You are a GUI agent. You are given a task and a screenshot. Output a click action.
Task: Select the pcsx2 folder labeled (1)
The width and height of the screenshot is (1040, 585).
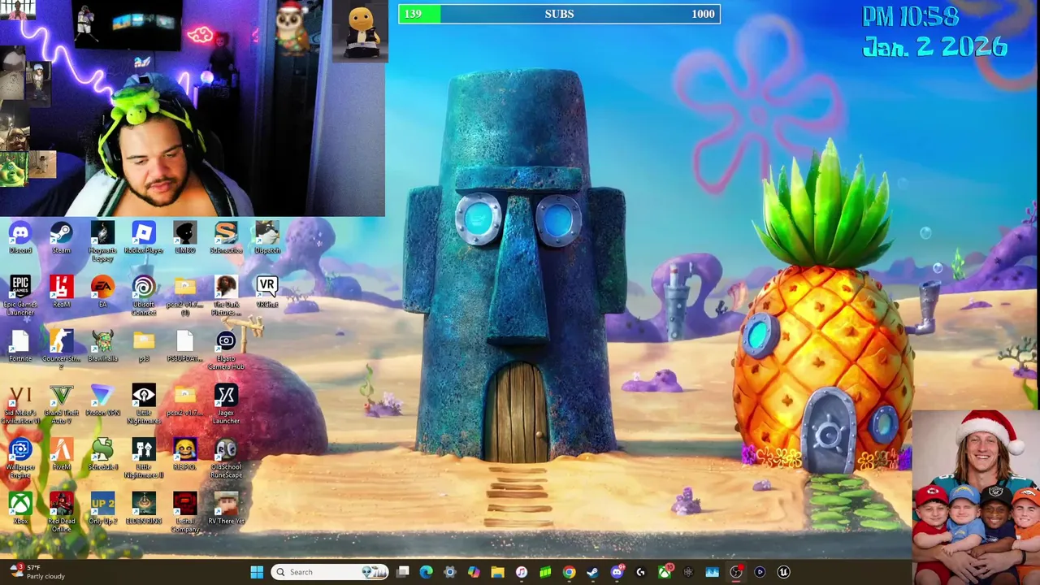tap(184, 295)
